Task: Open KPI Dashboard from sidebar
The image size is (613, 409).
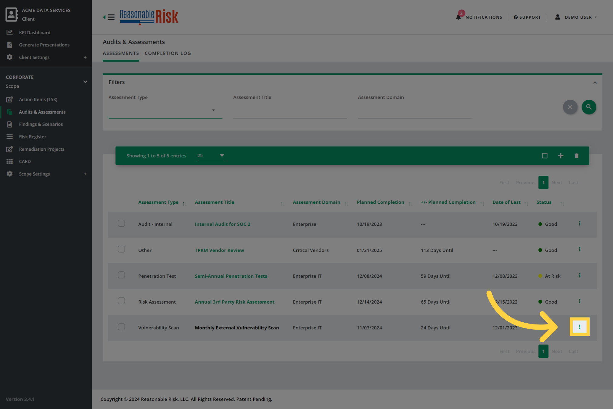Action: click(x=35, y=32)
